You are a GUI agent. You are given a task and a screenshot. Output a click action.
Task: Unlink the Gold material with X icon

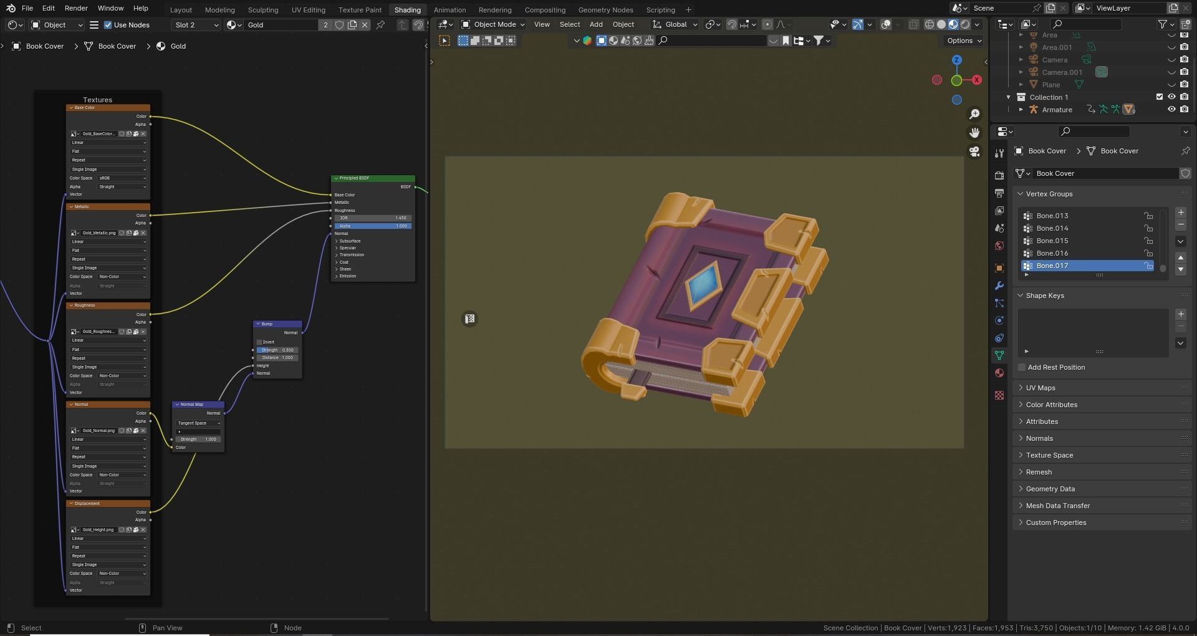(x=365, y=25)
